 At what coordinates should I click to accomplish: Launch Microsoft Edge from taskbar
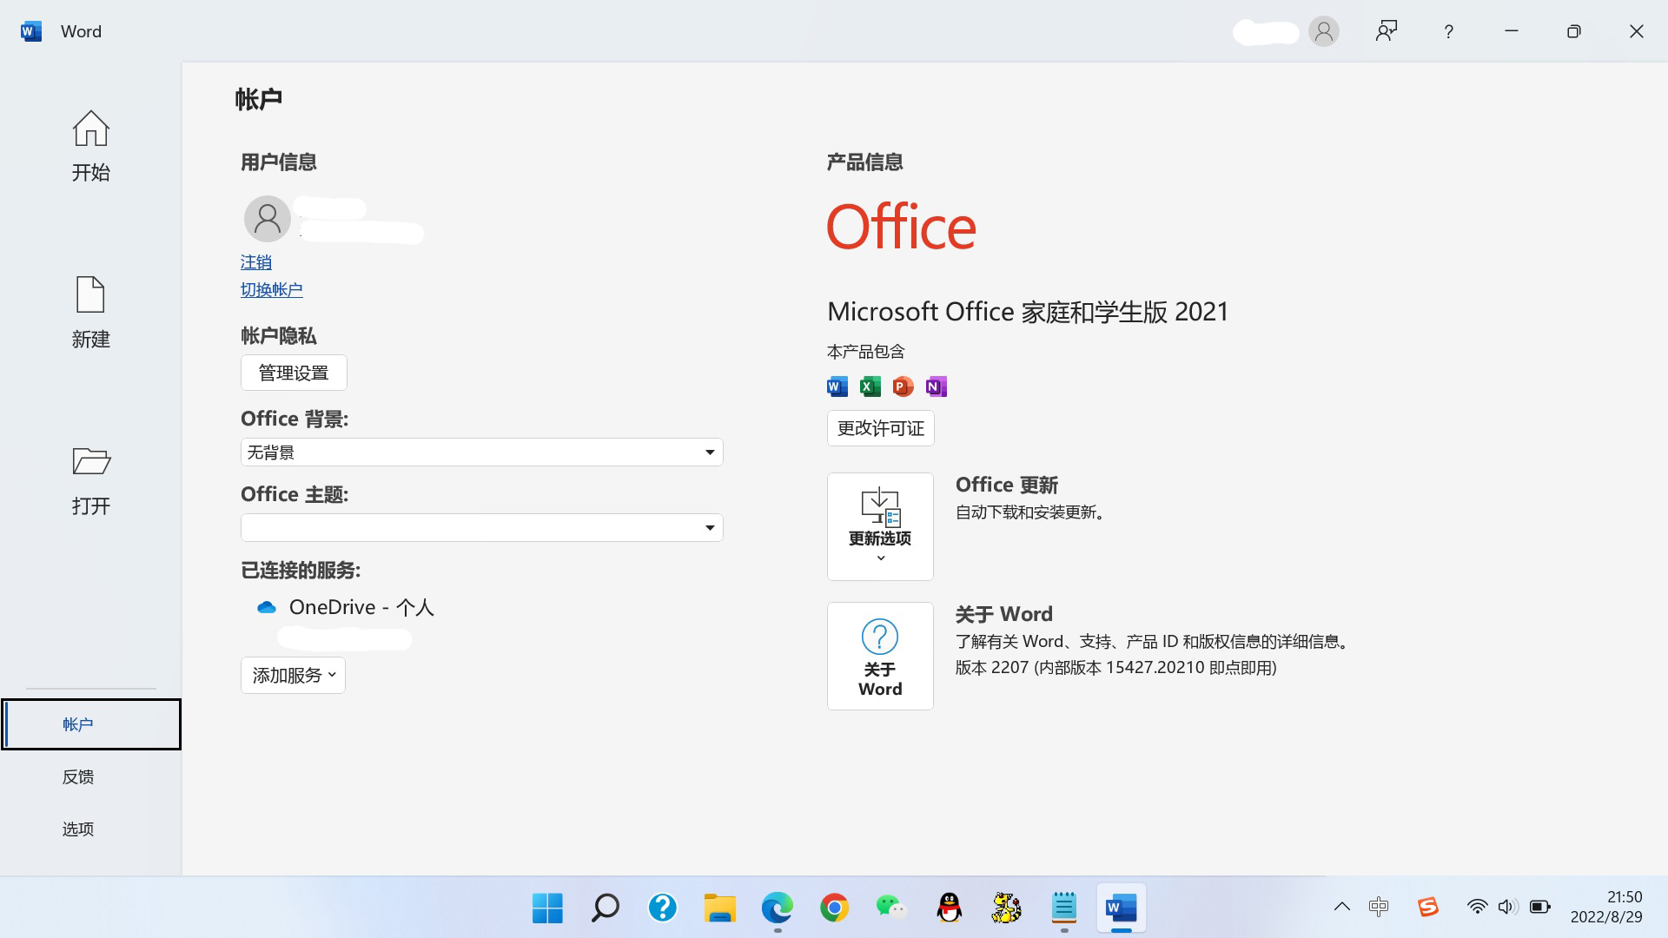[x=777, y=908]
